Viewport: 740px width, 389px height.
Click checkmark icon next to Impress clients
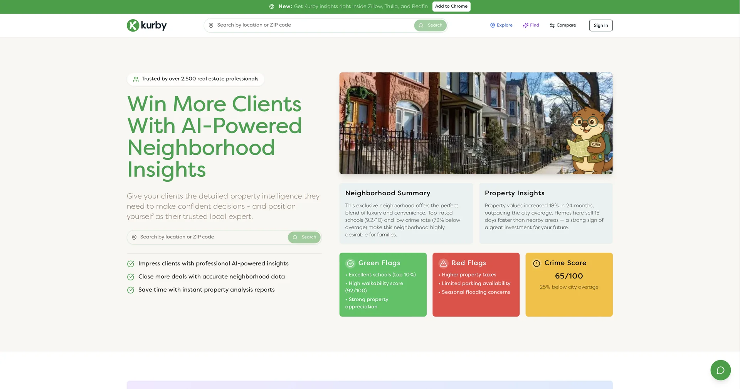pyautogui.click(x=131, y=264)
